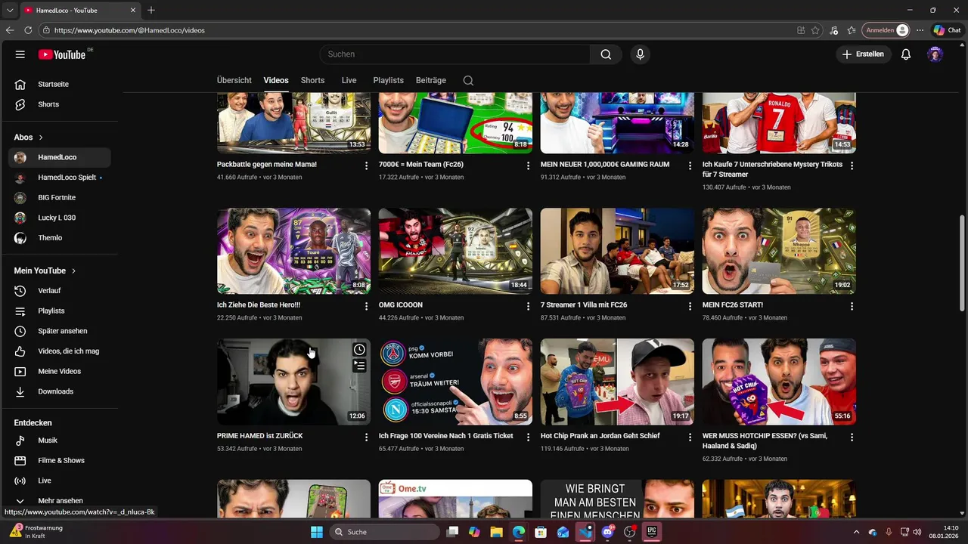Switch to the Shorts channel tab
The height and width of the screenshot is (544, 968).
coord(312,80)
